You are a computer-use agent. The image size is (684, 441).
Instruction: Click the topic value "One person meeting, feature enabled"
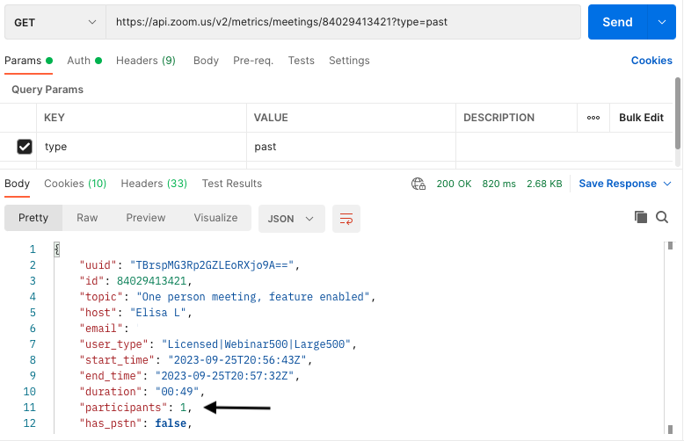(253, 297)
